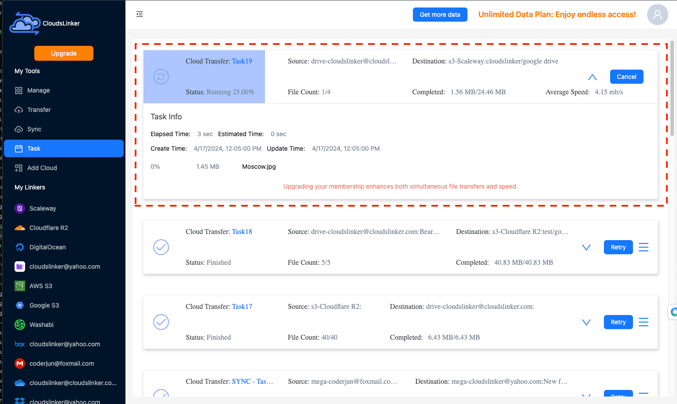Click the orange Upgrade button

tap(64, 53)
